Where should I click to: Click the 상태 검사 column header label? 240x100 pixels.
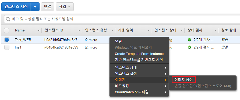pyautogui.click(x=195, y=30)
